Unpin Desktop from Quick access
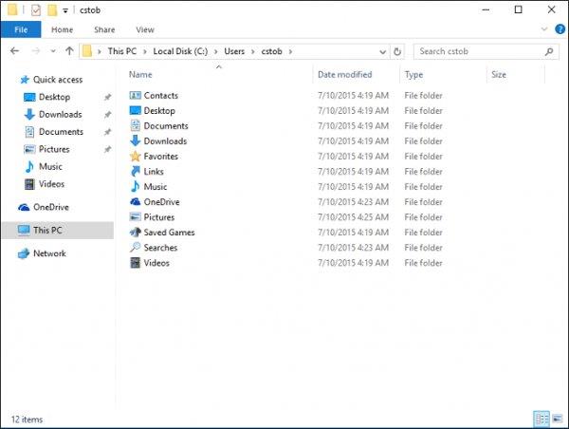Viewport: 569px width, 429px height. pos(107,97)
